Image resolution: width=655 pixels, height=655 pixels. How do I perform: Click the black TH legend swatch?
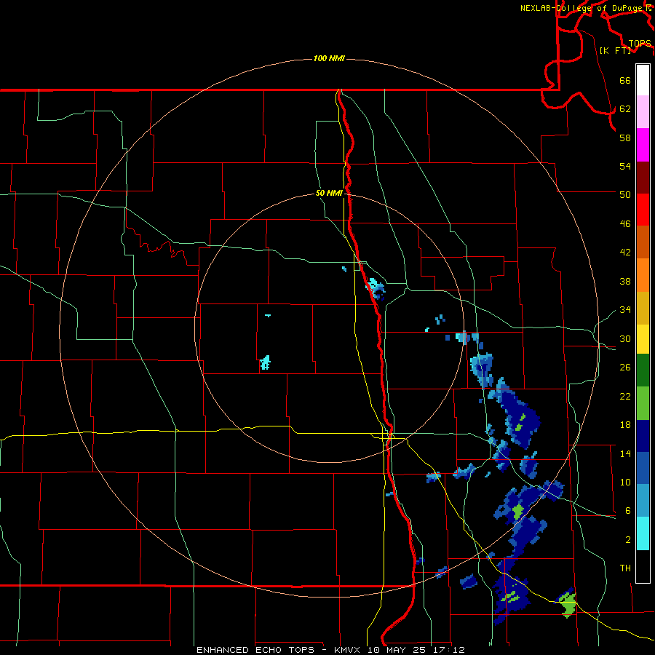[x=643, y=566]
